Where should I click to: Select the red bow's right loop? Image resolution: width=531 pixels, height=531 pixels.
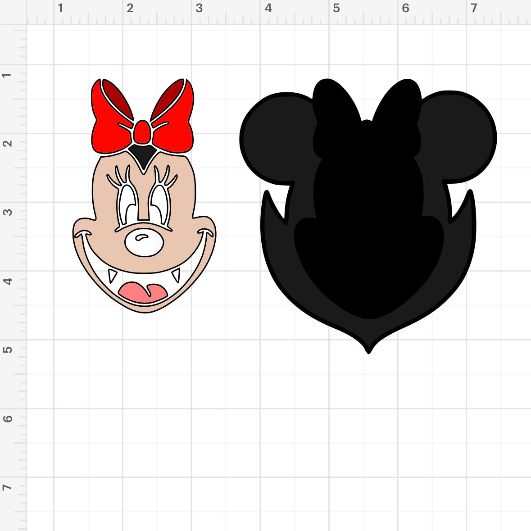(x=178, y=131)
